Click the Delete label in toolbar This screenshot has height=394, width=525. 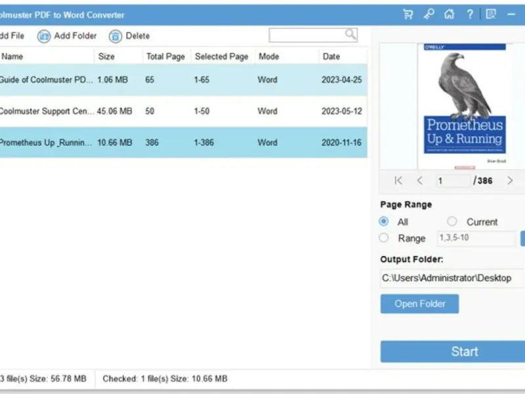pos(138,36)
